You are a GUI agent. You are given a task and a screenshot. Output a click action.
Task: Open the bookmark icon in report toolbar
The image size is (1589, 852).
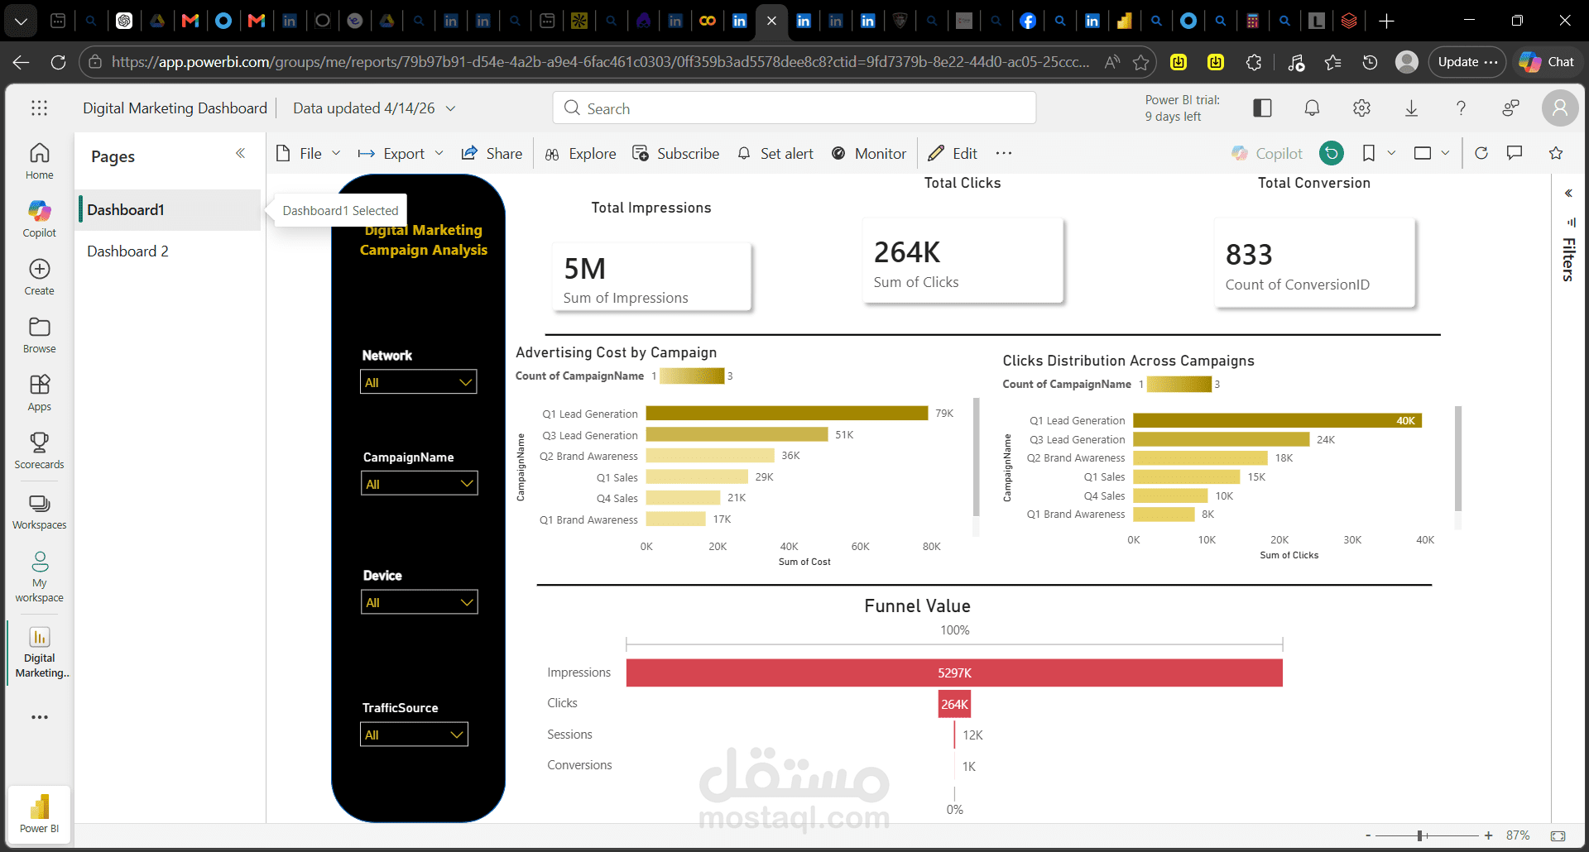[1369, 153]
